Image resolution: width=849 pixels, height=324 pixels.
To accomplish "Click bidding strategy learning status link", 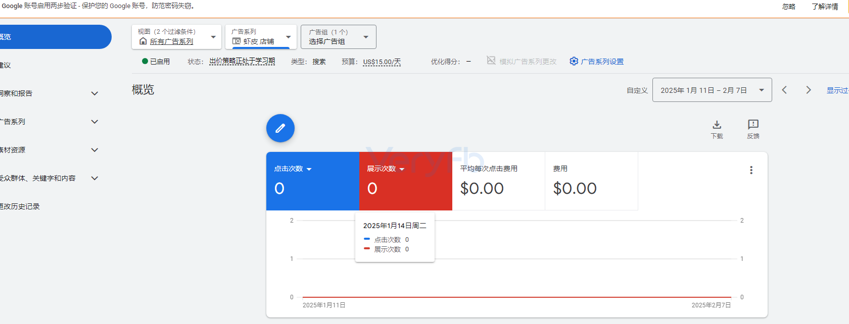I will [x=242, y=61].
